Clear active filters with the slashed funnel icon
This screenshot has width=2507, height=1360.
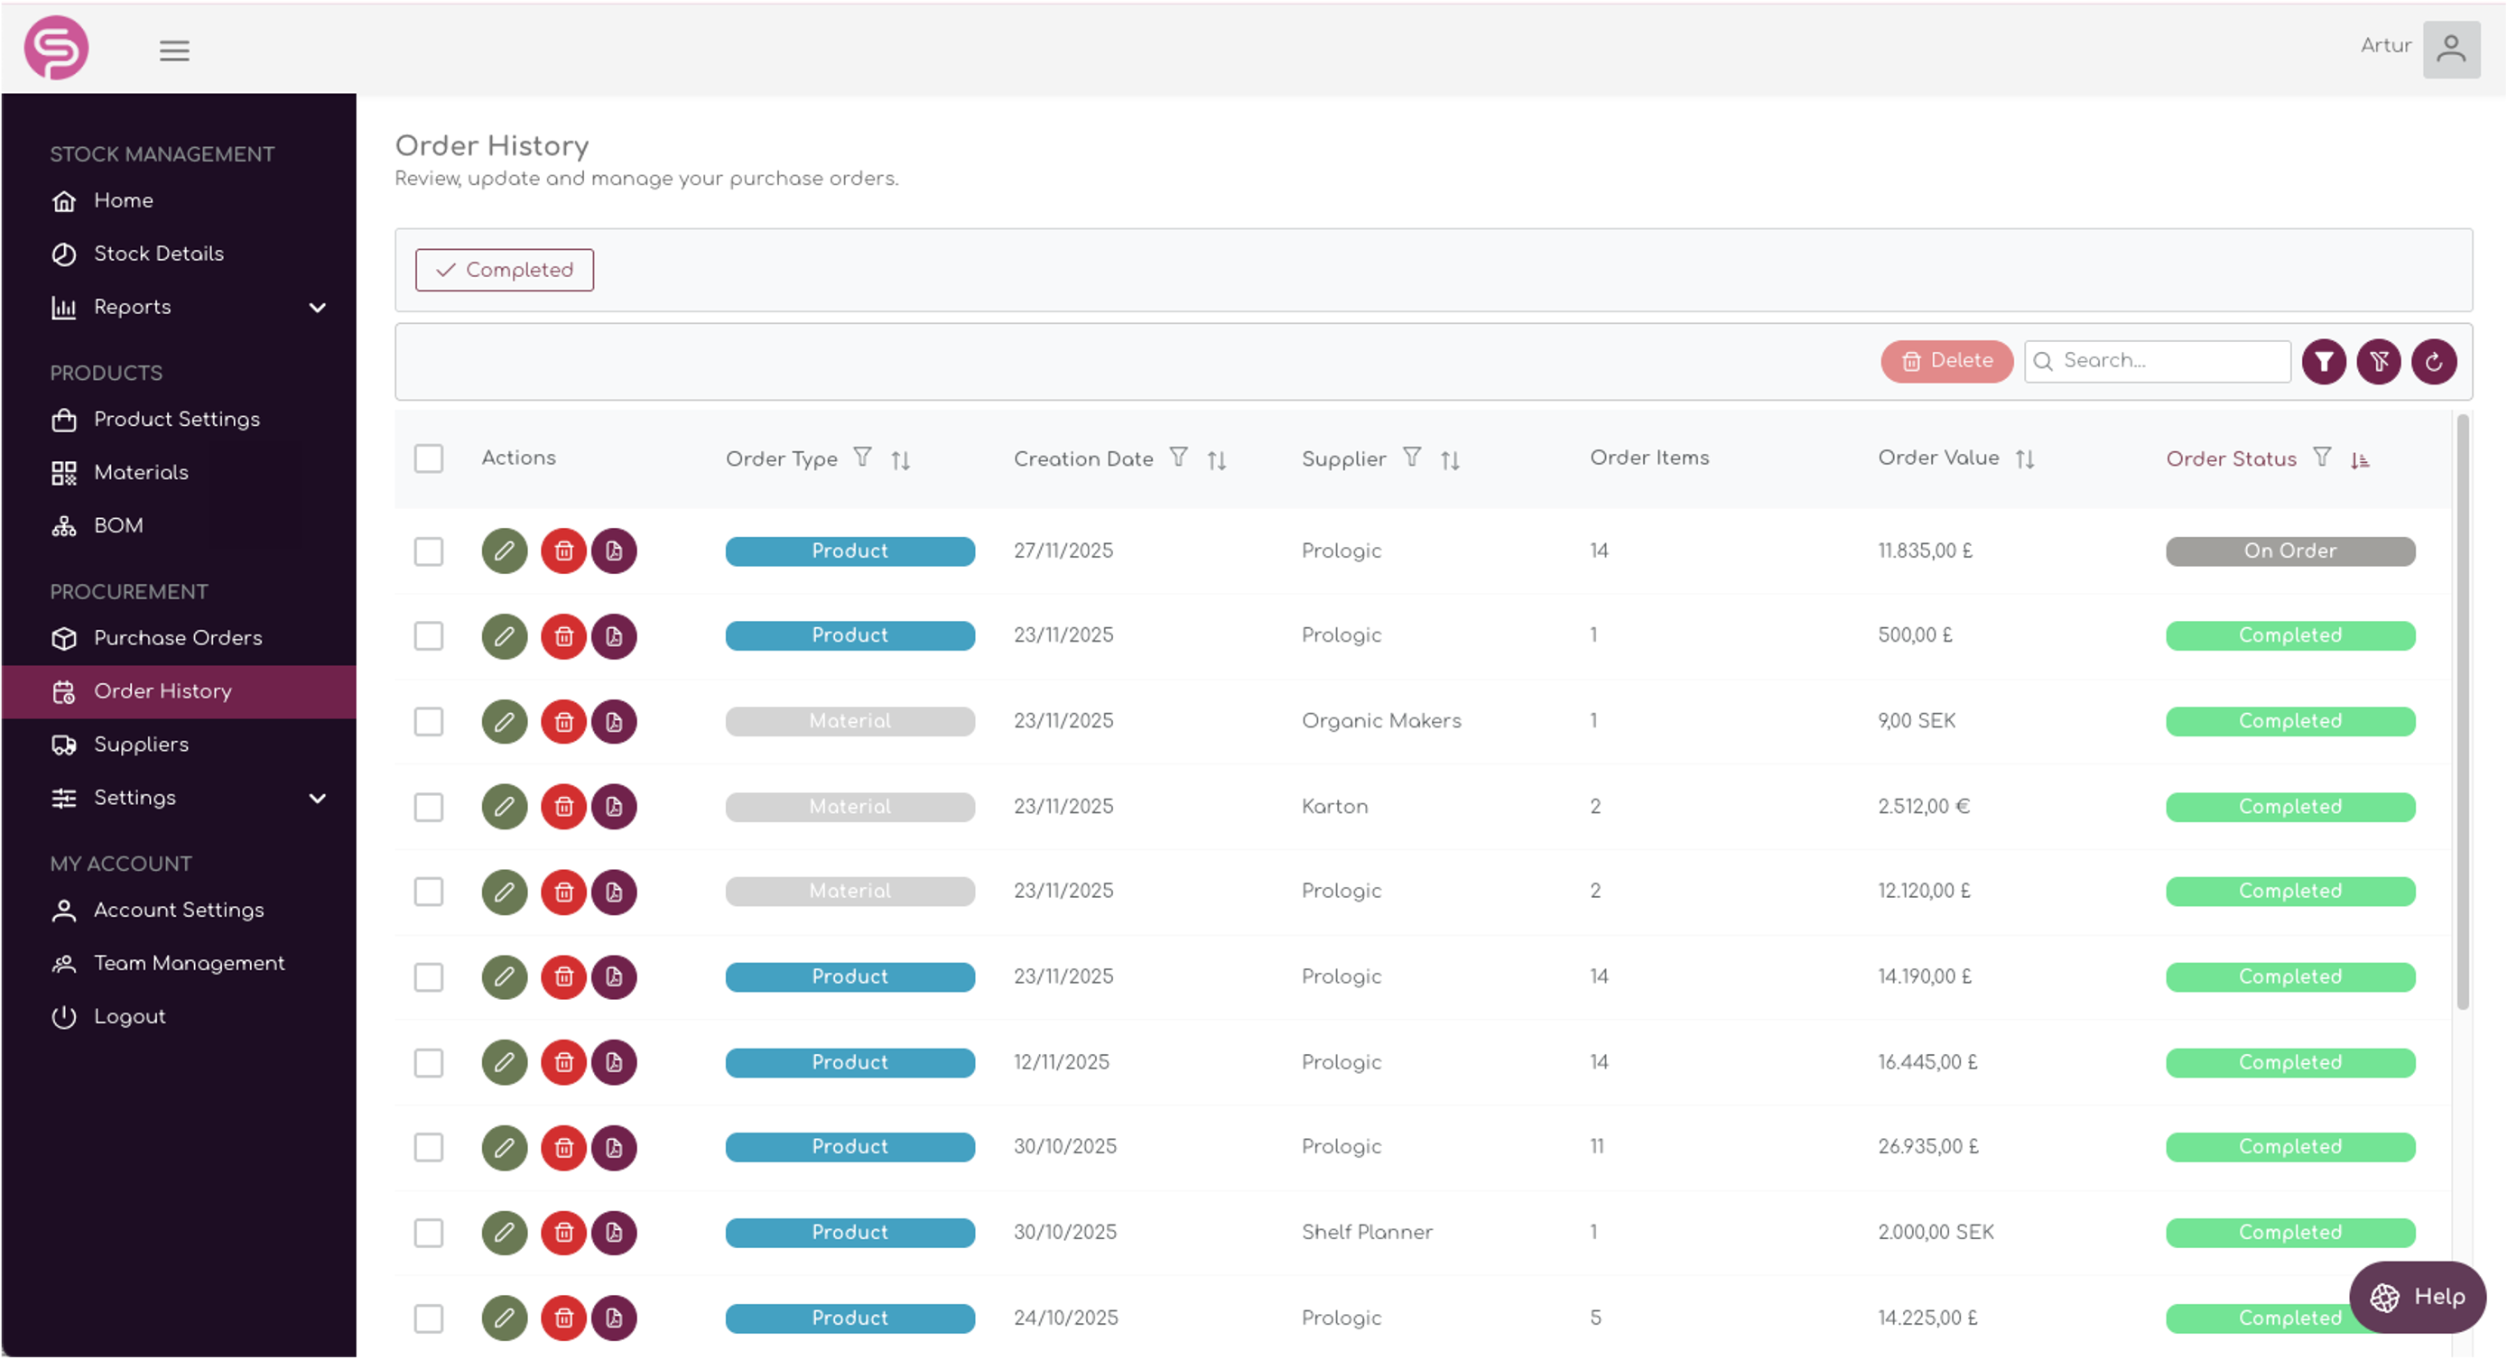point(2380,361)
